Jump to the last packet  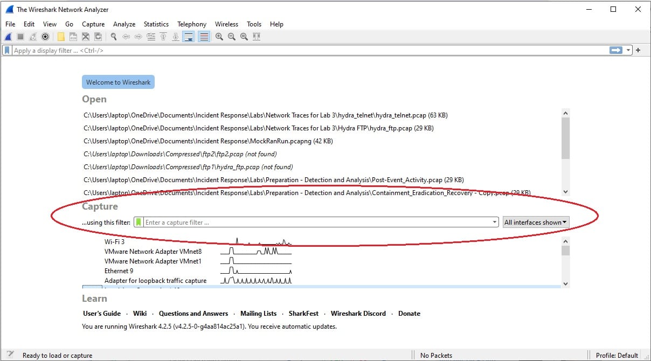pos(176,37)
